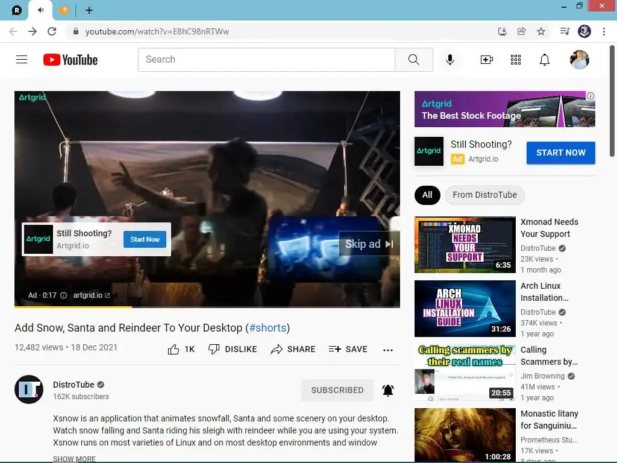Open account avatar menu in YouTube header

(580, 60)
